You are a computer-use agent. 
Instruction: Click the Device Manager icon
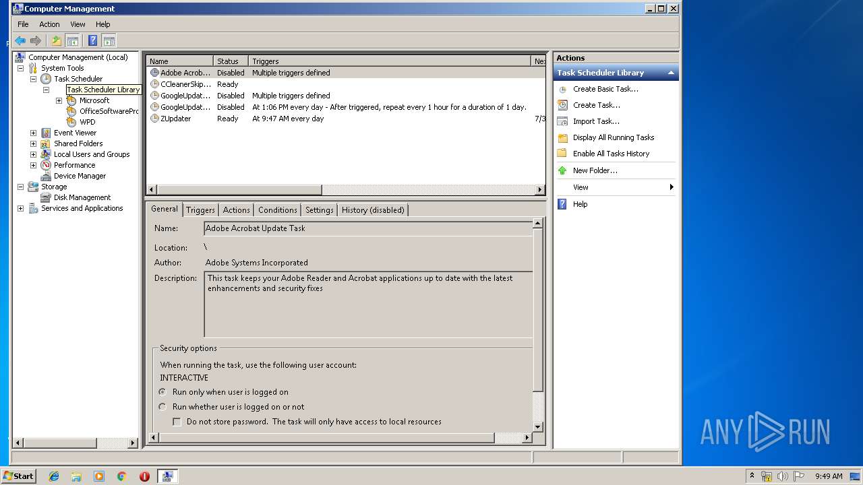click(x=46, y=176)
